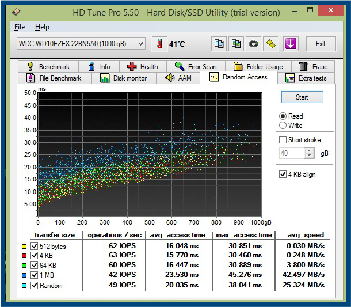Click the short stroke gB value field
Image resolution: width=351 pixels, height=307 pixels.
pyautogui.click(x=292, y=153)
